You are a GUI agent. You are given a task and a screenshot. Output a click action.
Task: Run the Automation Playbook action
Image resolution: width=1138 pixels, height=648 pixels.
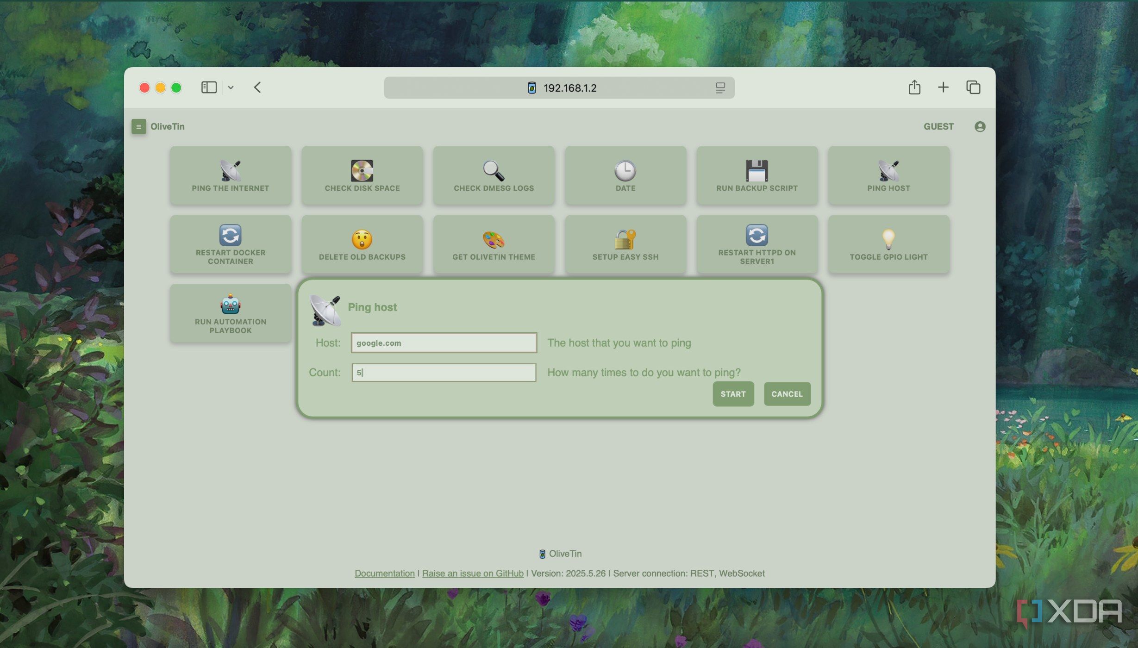[x=231, y=313]
